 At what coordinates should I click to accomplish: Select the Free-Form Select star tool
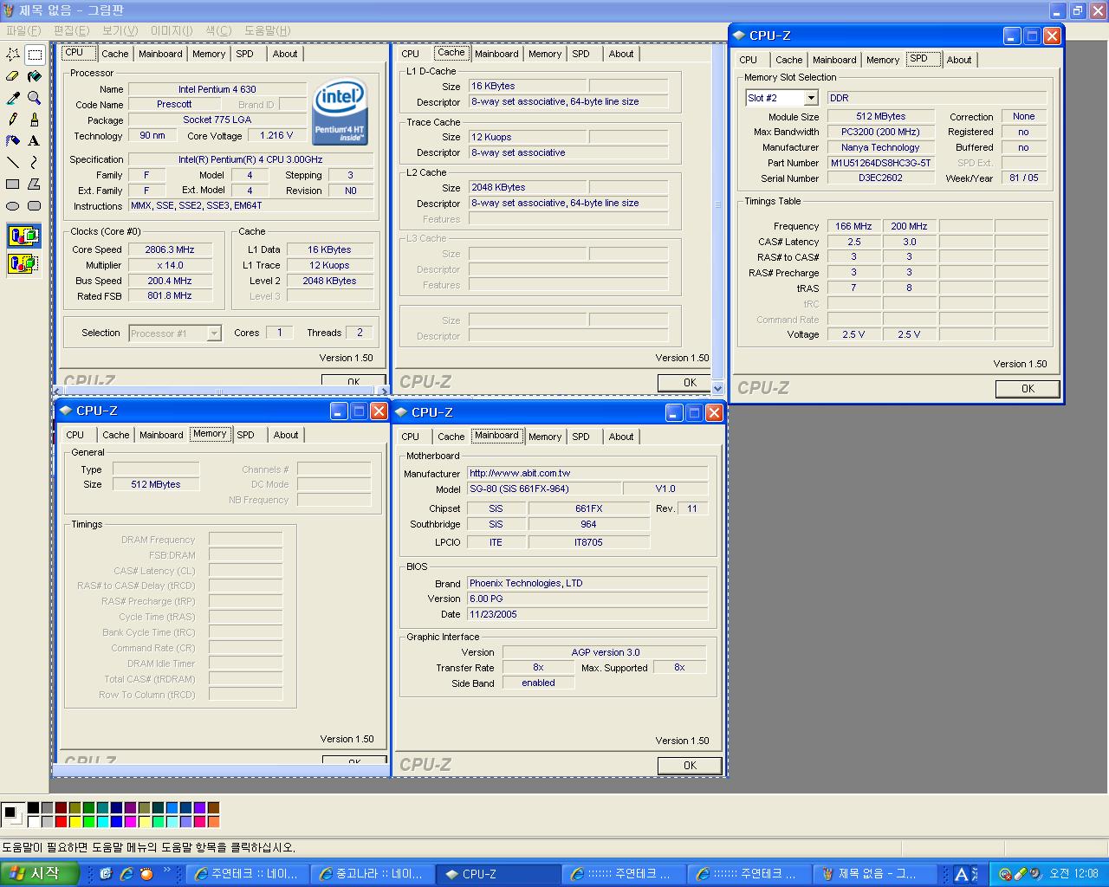[13, 55]
